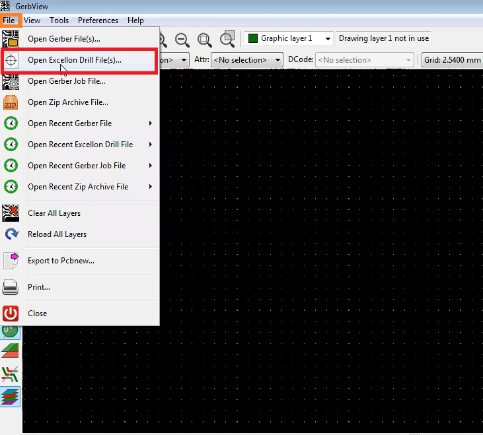Click the ZIP archive box icon
The width and height of the screenshot is (483, 435).
click(x=11, y=102)
